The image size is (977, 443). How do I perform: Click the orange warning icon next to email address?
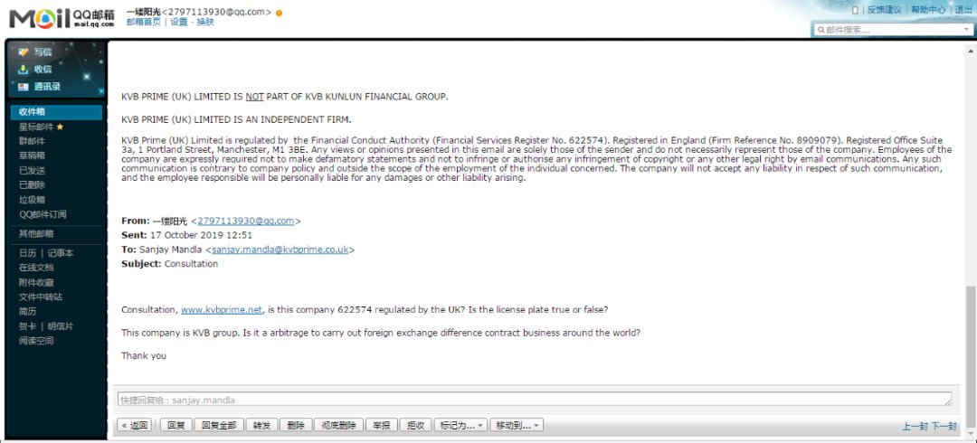[x=279, y=13]
